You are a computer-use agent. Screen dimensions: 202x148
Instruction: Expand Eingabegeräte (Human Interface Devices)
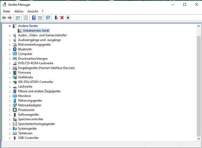click(x=10, y=68)
